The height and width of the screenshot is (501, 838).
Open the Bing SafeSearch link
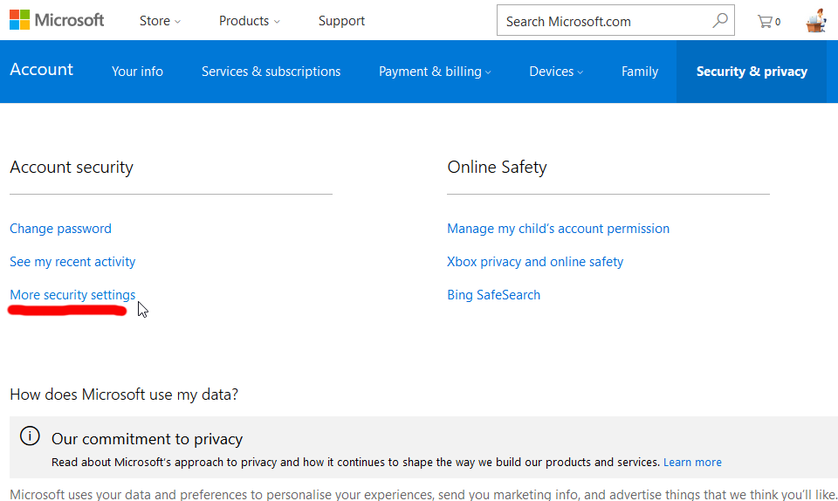[x=493, y=295]
